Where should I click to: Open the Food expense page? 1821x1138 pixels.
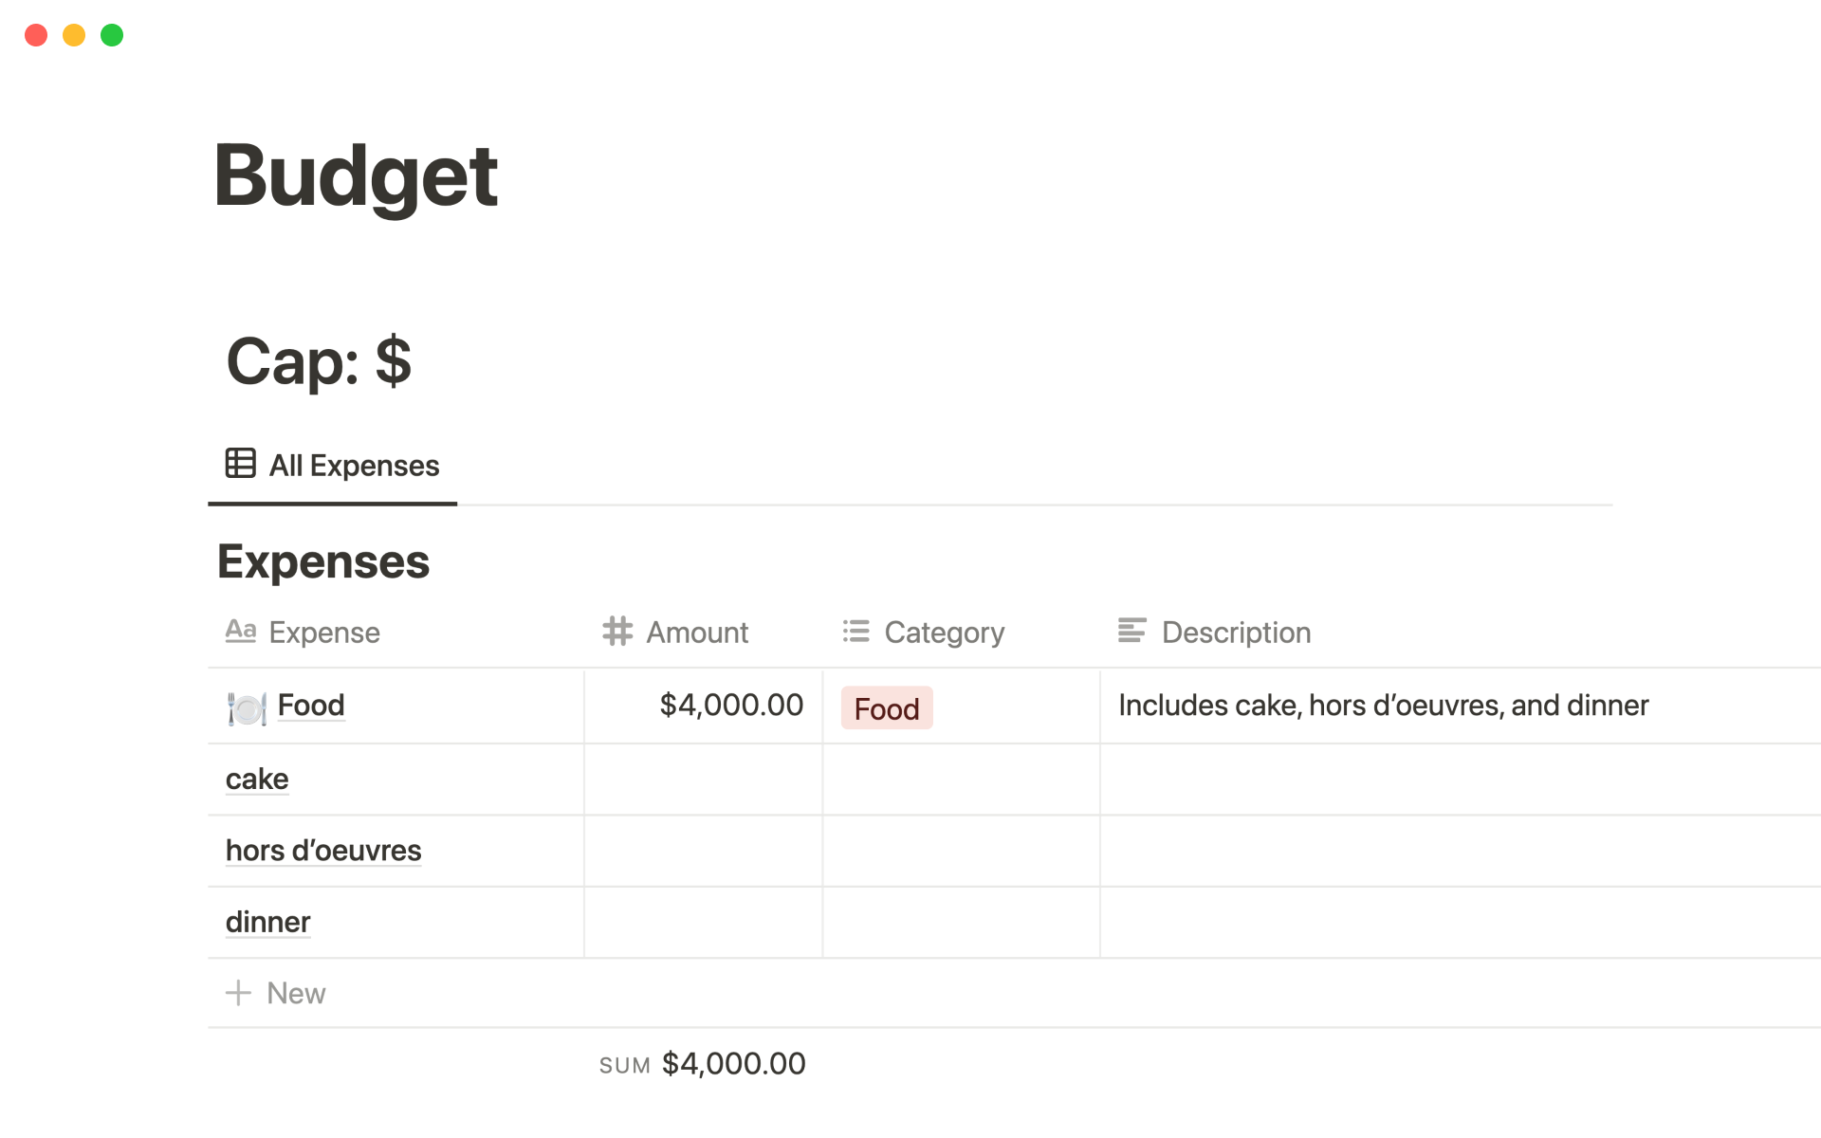(311, 706)
